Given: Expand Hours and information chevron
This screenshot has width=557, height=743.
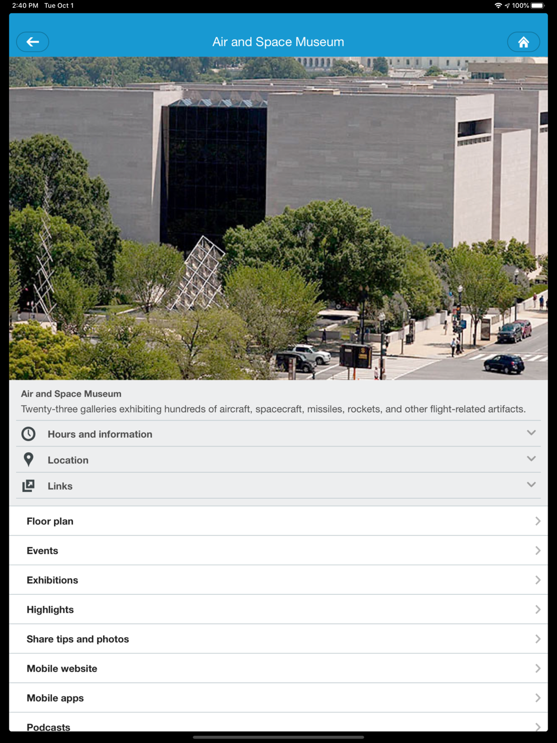Looking at the screenshot, I should tap(531, 433).
